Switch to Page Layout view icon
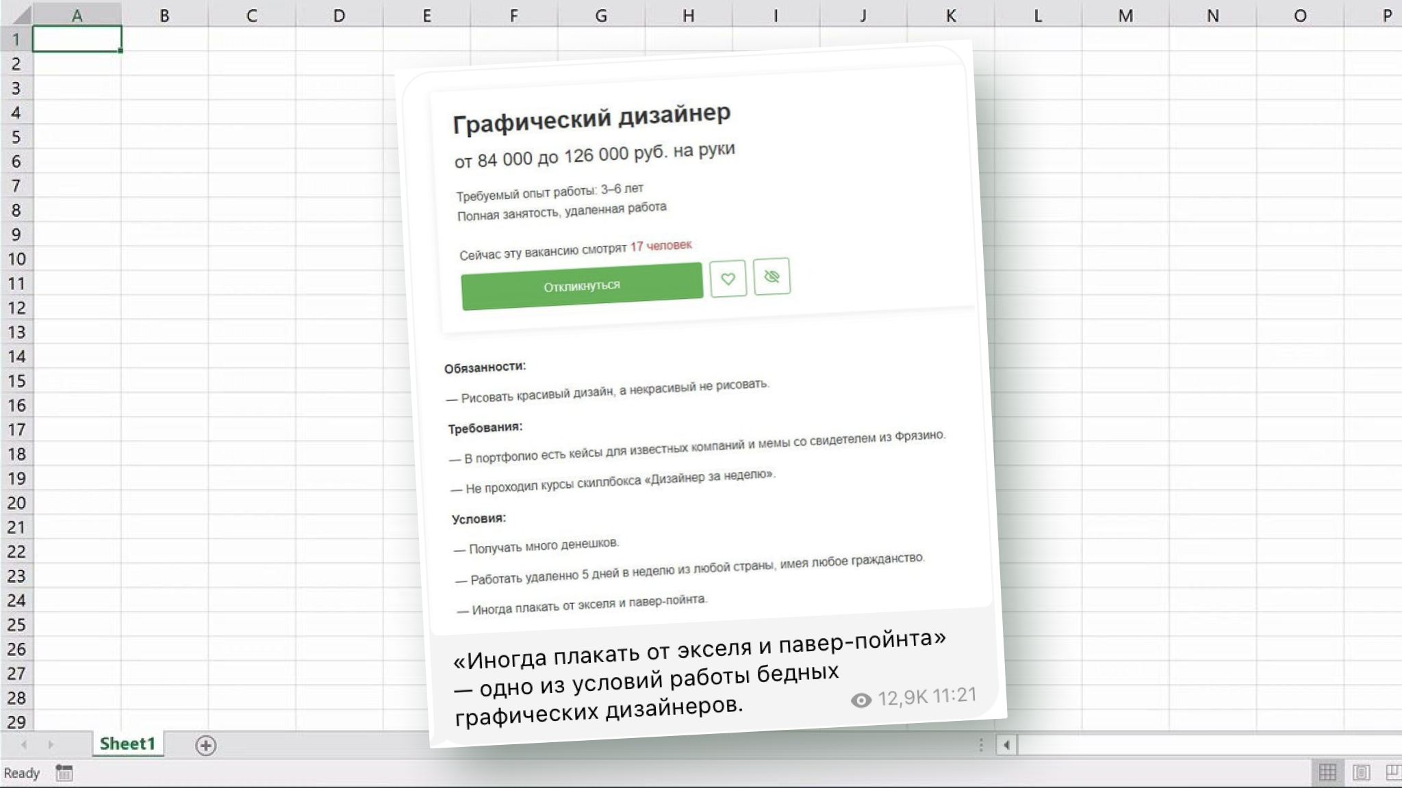Viewport: 1402px width, 788px height. (x=1361, y=773)
